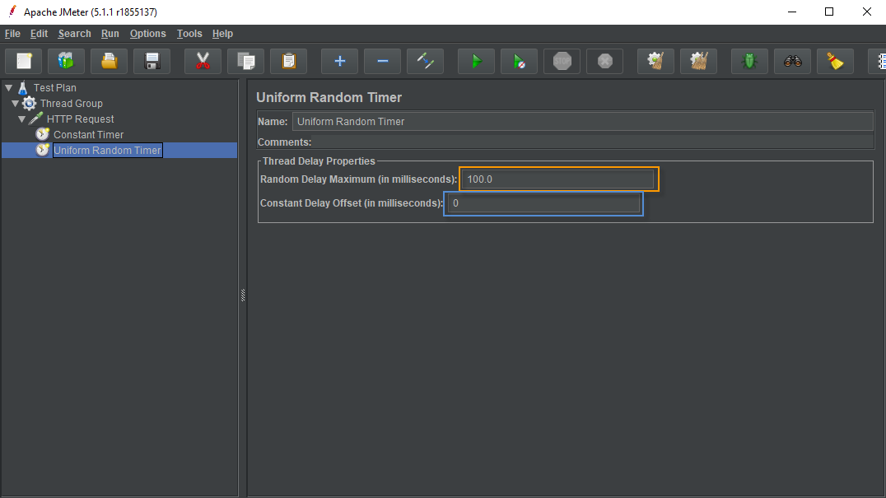
Task: Open the Search binoculars icon
Action: tap(792, 61)
